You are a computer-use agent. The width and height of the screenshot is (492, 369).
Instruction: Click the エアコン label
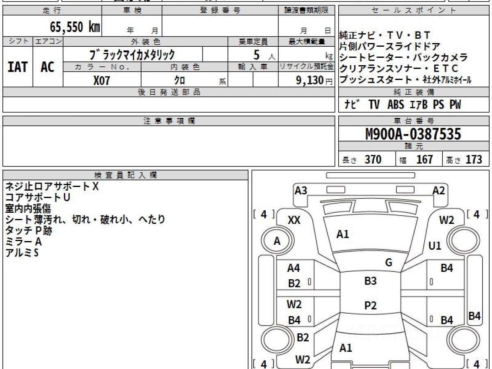click(48, 41)
